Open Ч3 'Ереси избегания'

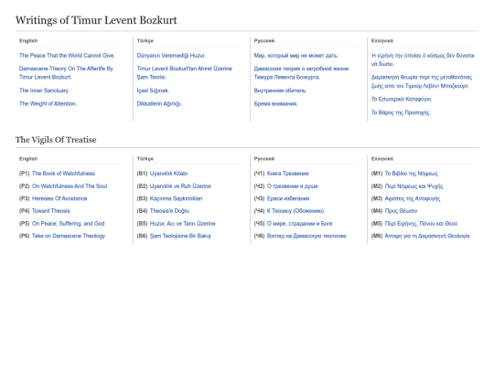(x=288, y=198)
